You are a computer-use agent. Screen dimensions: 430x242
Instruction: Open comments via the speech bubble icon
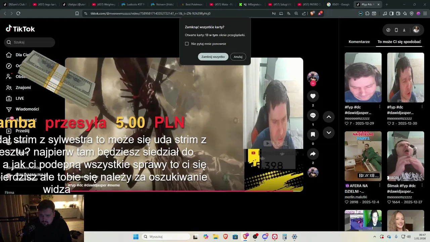313,115
